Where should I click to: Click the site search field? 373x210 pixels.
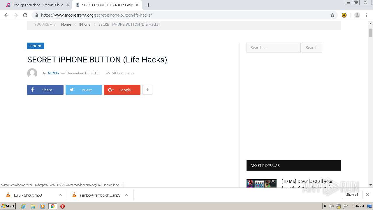coord(273,48)
